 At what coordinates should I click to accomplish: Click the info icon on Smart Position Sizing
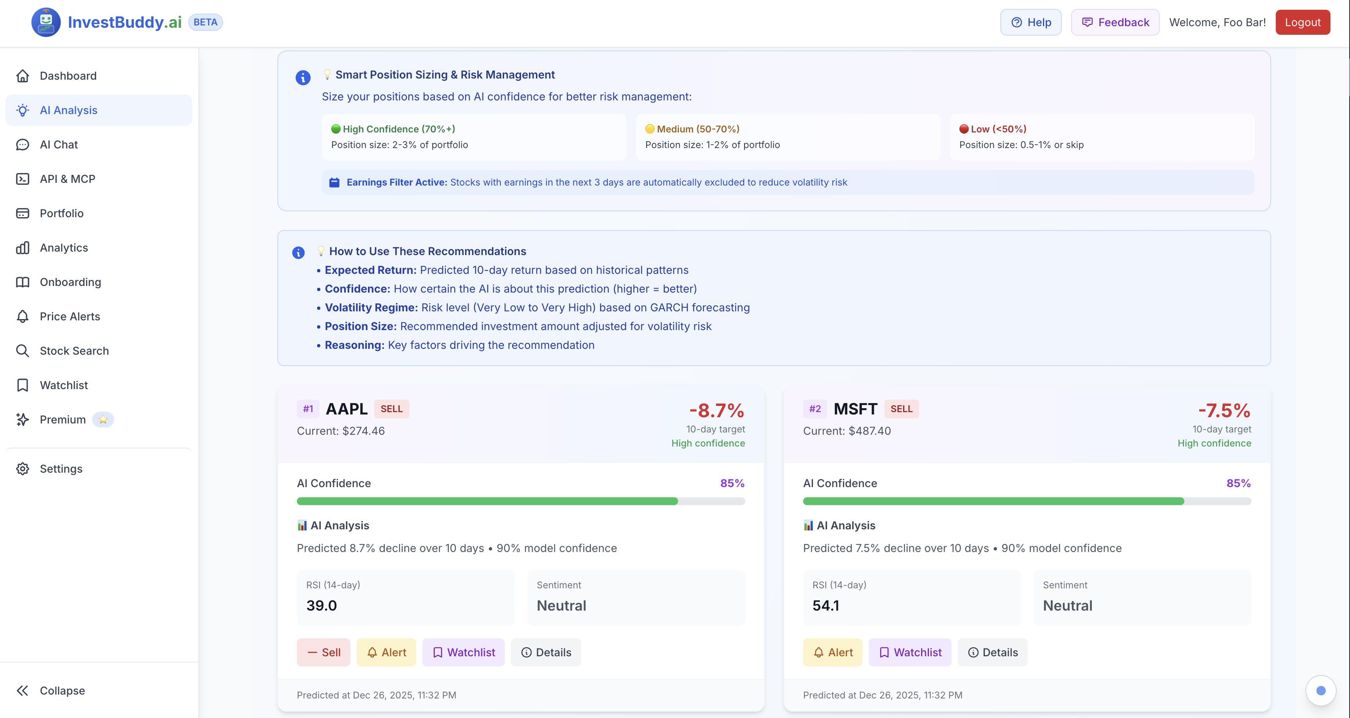(303, 78)
